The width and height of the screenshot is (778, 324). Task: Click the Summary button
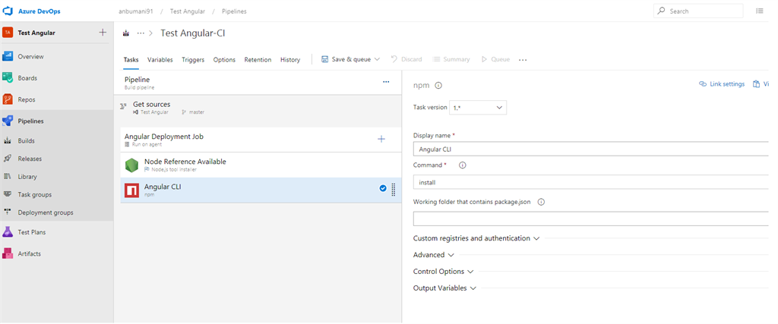451,59
